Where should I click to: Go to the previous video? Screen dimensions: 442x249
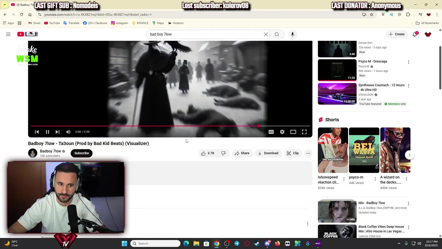pyautogui.click(x=37, y=132)
